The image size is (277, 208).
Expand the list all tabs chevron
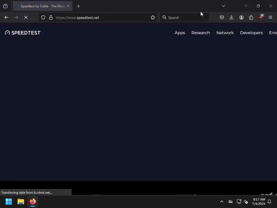tap(223, 6)
